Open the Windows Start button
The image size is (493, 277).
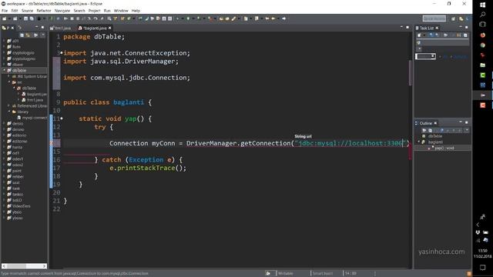483,5
